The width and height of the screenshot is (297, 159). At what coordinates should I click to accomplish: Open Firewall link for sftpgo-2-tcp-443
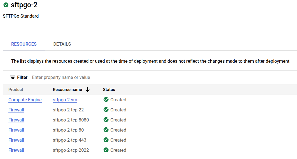[x=16, y=140]
